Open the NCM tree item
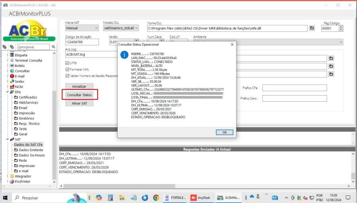Image resolution: width=357 pixels, height=203 pixels. 19,87
